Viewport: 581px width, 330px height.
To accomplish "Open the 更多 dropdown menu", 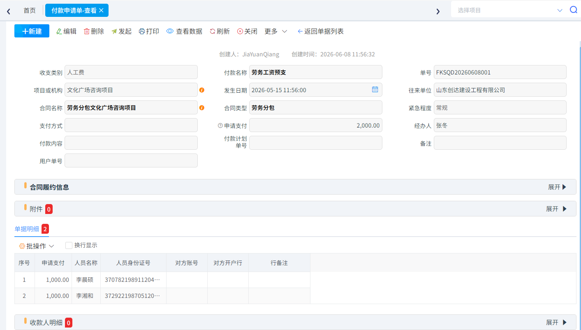I will click(275, 31).
